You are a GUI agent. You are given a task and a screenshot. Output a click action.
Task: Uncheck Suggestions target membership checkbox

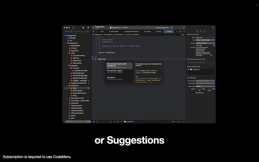(x=188, y=70)
